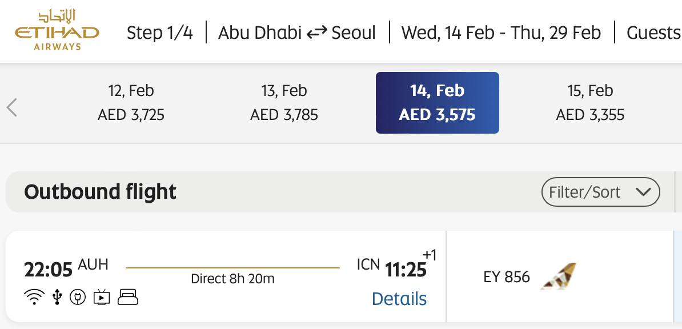Screen dimensions: 682x329
Task: Click the power outlet amenity icon
Action: pyautogui.click(x=78, y=297)
